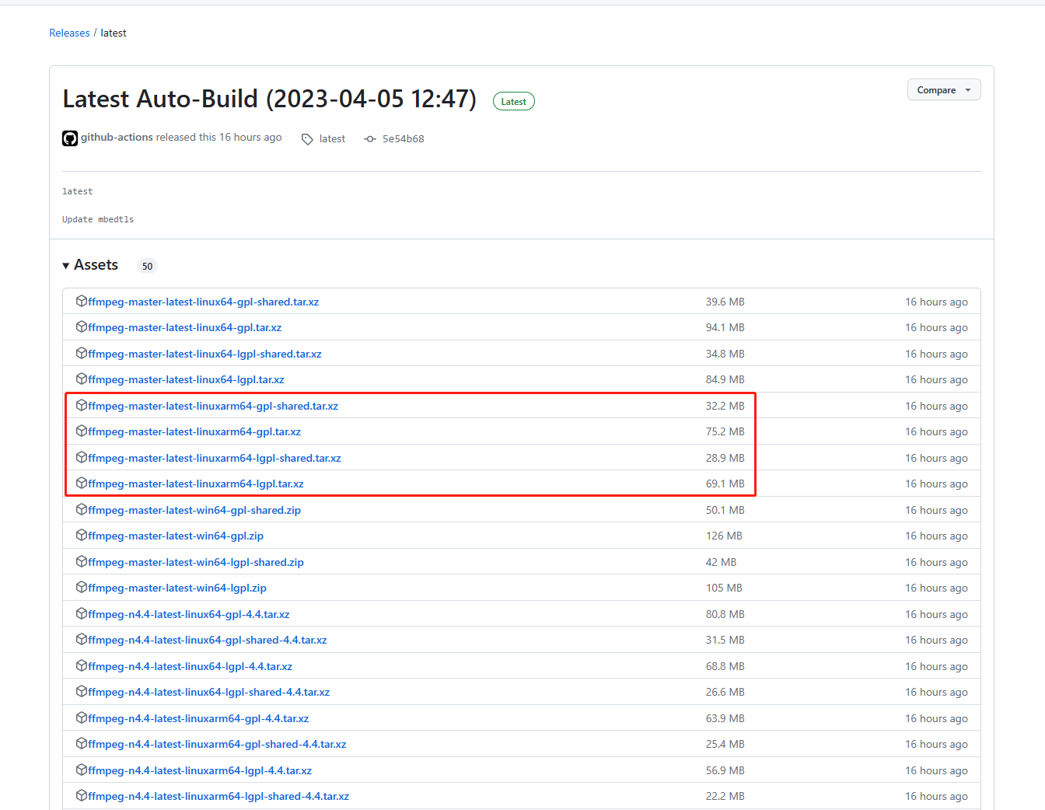This screenshot has width=1045, height=810.
Task: Download ffmpeg-master-latest-win64-gpl-shared.zip
Action: (x=194, y=510)
